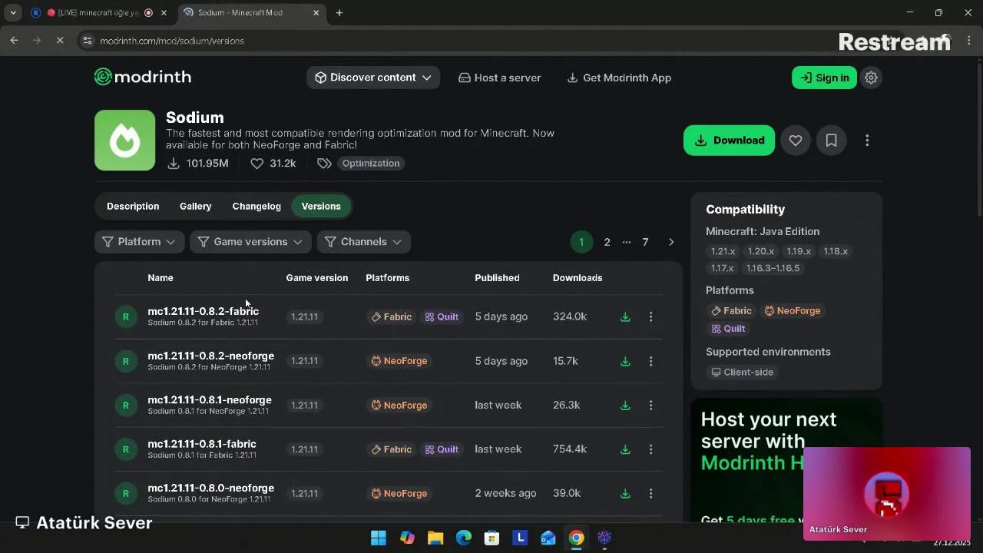Click the browser back arrow

14,40
